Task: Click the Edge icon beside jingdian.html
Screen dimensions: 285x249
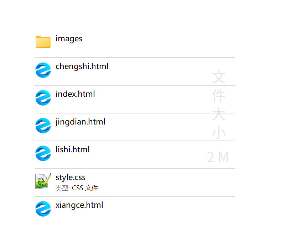Action: click(43, 125)
